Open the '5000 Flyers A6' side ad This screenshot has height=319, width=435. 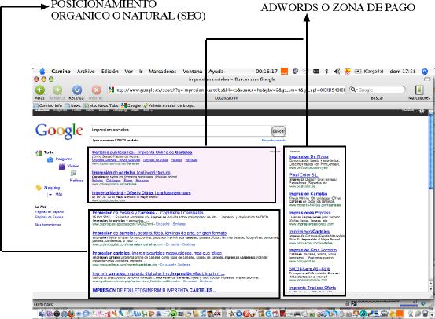[309, 269]
